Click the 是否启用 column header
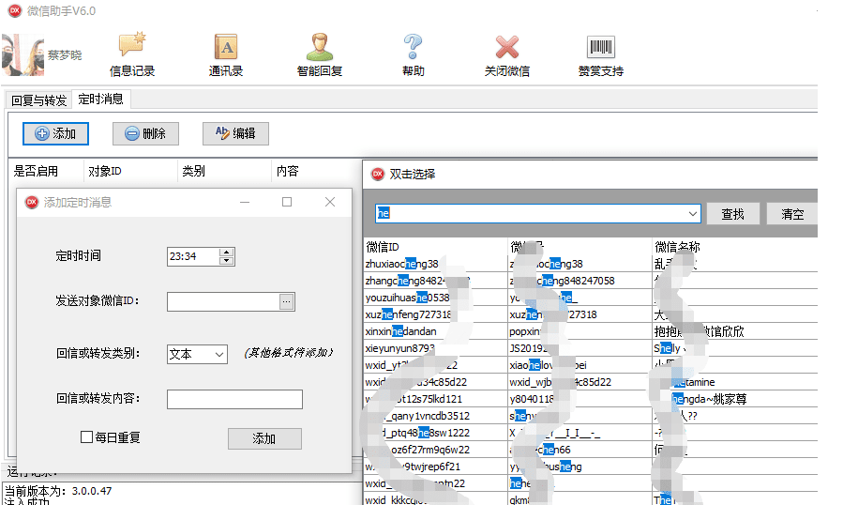This screenshot has height=505, width=843. (36, 171)
